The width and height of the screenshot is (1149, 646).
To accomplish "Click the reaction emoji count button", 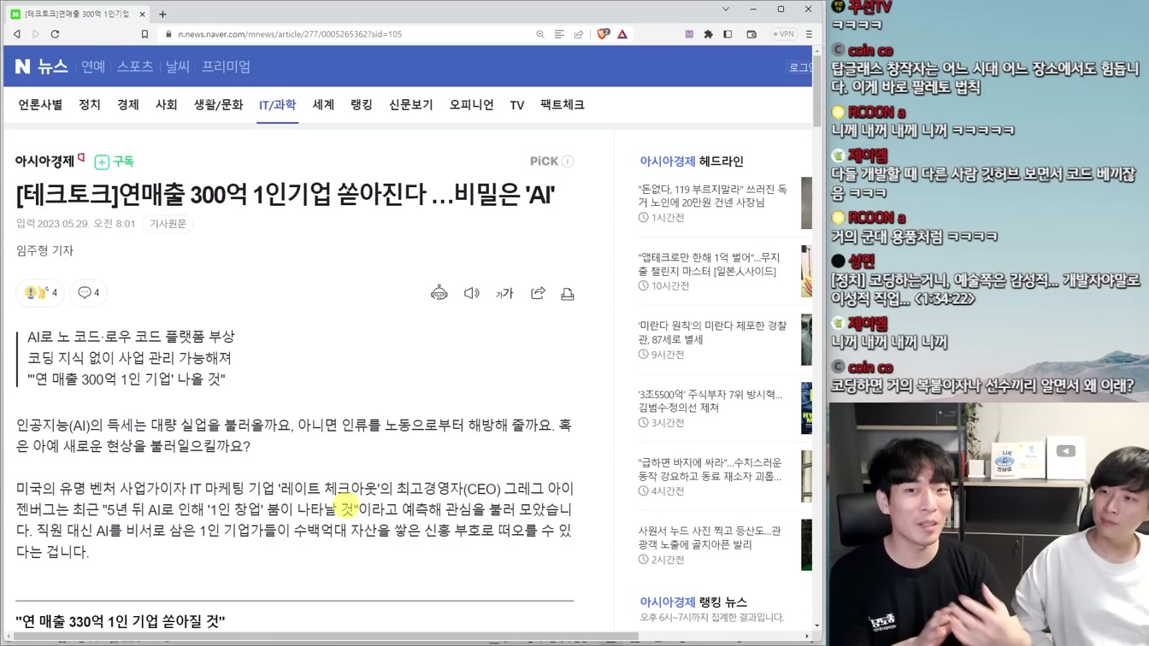I will (40, 292).
